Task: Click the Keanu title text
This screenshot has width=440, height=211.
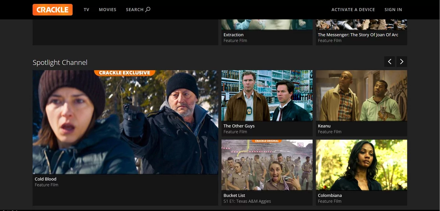Action: tap(324, 126)
